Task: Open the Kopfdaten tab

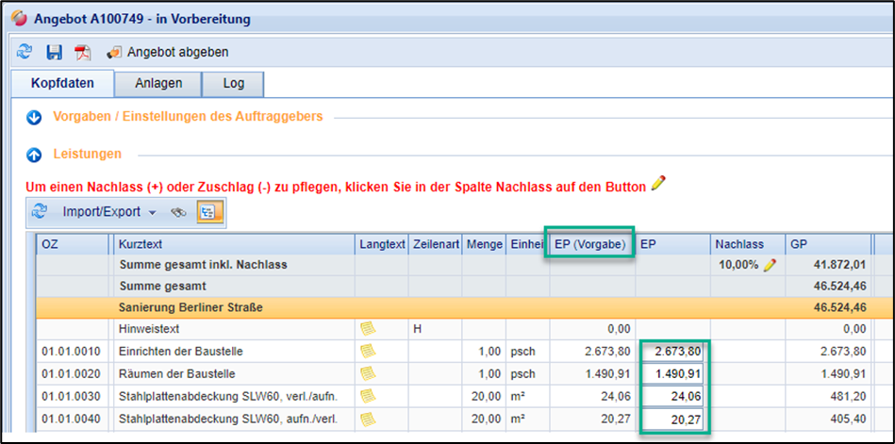Action: point(62,83)
